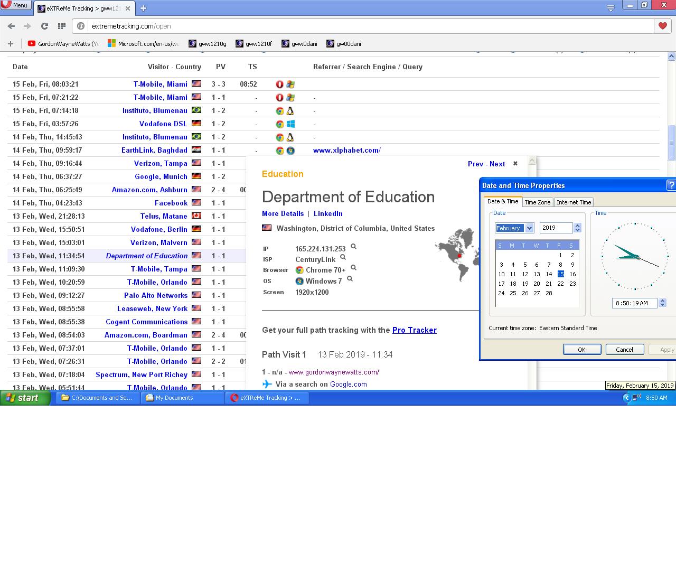Open the gww1210g bookmark

[208, 44]
